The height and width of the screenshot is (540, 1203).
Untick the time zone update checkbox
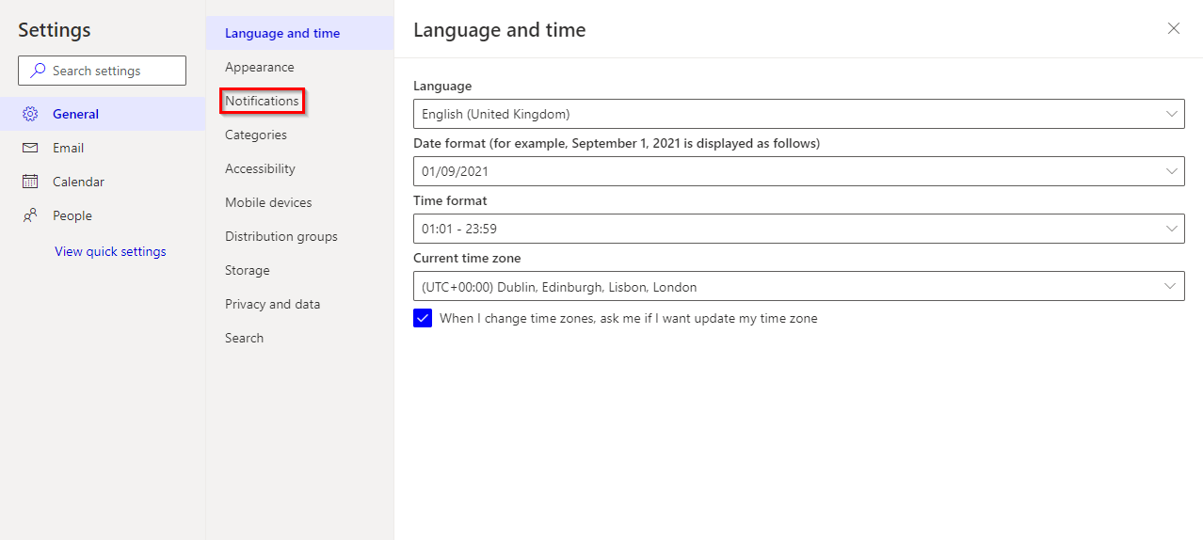423,318
